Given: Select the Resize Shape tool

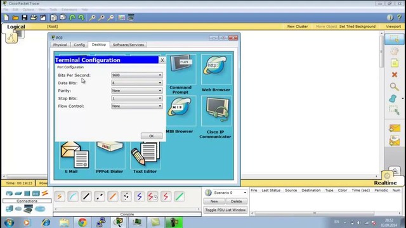Looking at the screenshot, I should (394, 110).
